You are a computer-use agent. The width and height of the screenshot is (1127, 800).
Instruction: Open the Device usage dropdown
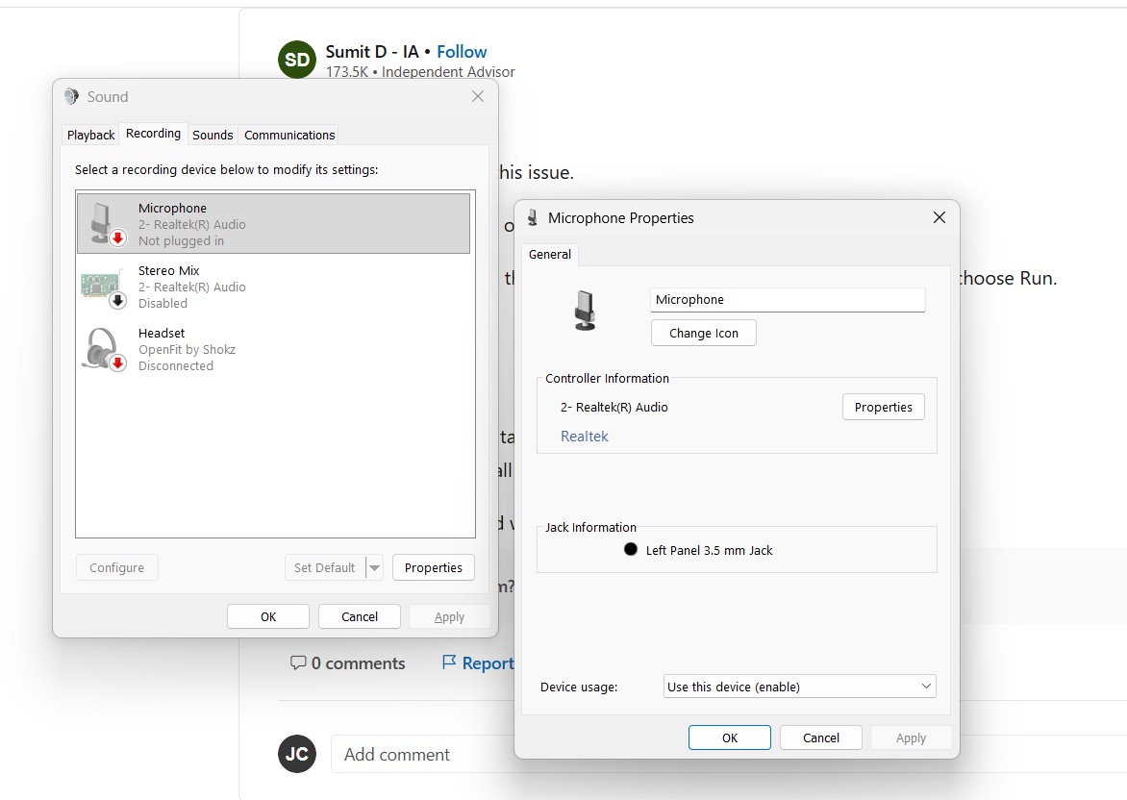coord(799,687)
